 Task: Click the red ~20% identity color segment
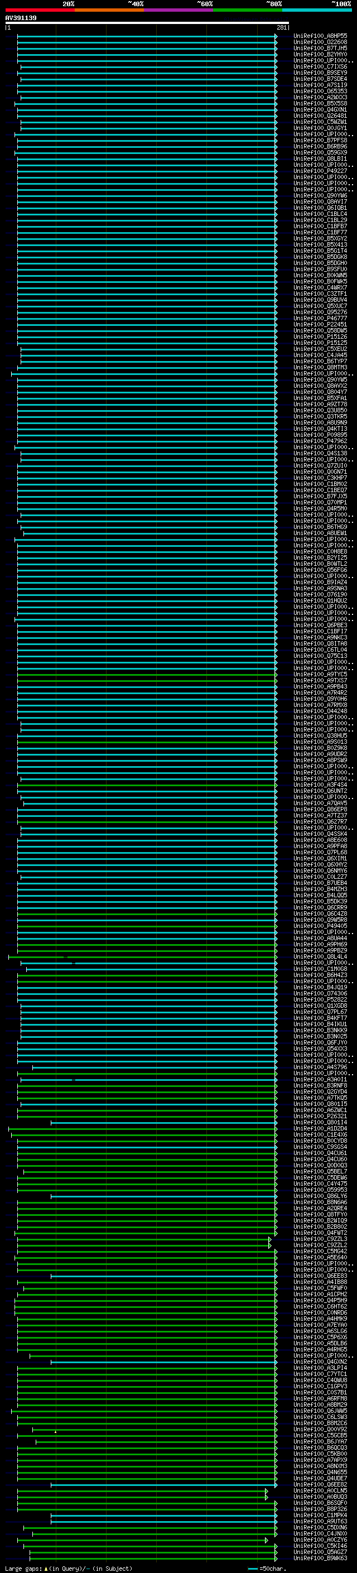[x=40, y=10]
